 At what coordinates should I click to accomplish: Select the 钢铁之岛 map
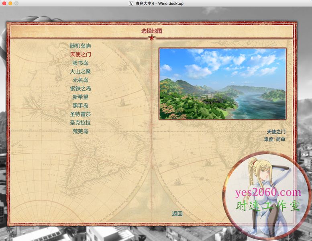pos(80,88)
